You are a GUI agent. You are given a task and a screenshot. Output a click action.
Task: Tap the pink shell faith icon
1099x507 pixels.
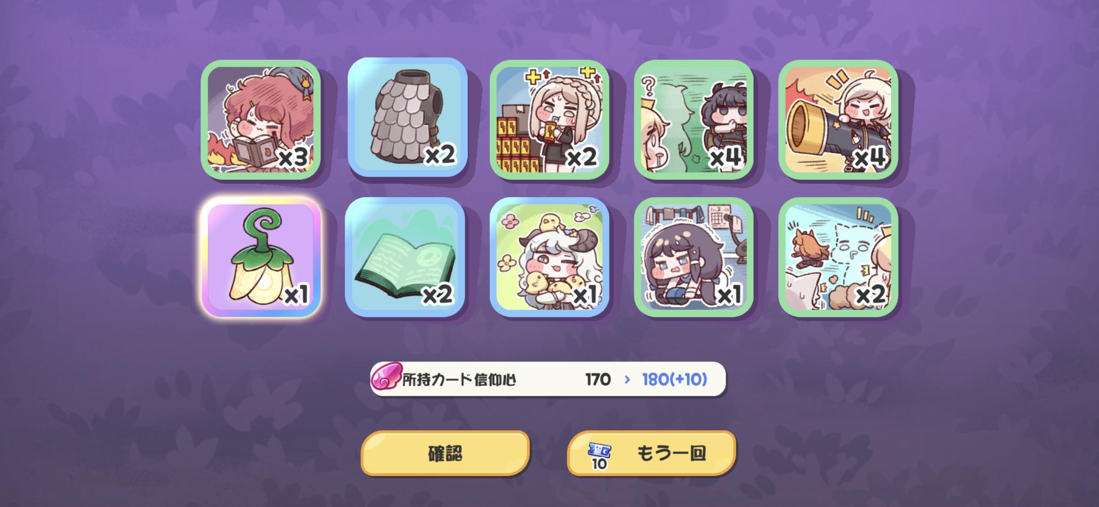[386, 377]
